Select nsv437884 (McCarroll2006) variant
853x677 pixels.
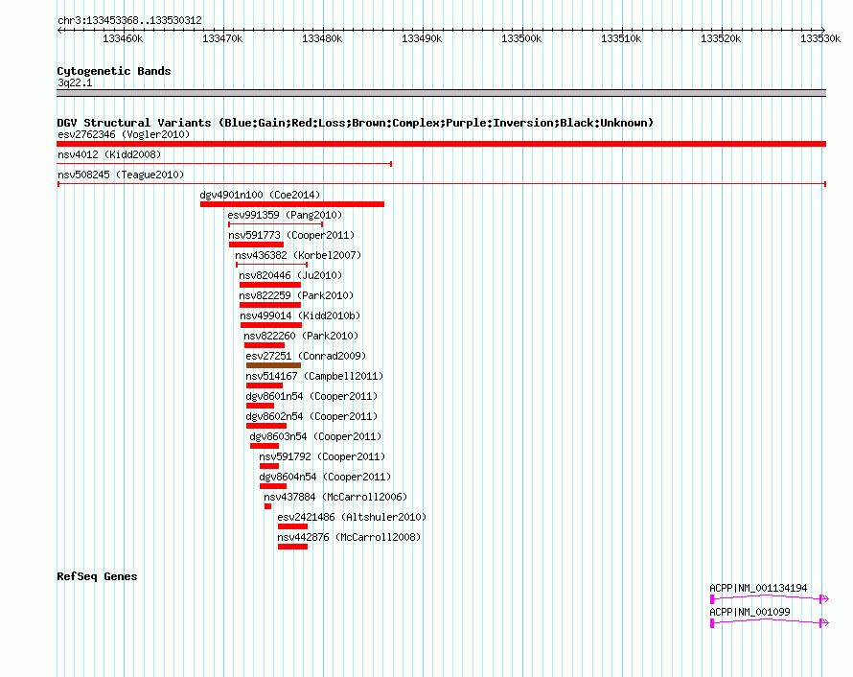(x=335, y=497)
